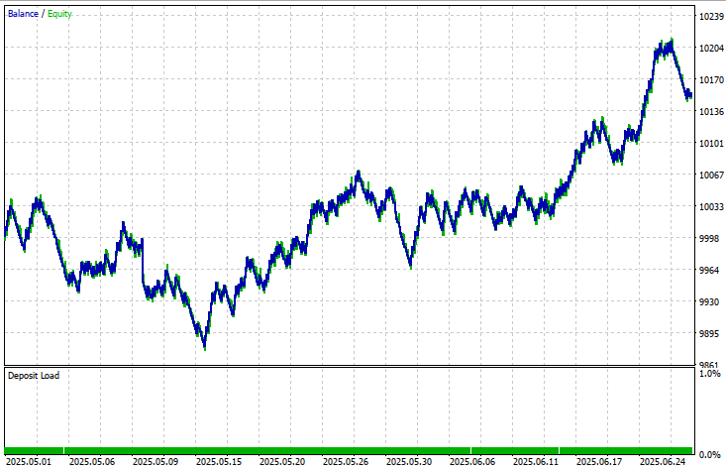Select the 10101 axis value
Screen dimensions: 726x470
711,144
